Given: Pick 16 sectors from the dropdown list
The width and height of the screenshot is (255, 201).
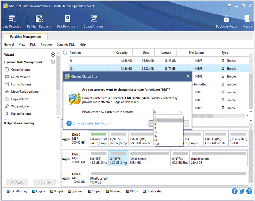Looking at the screenshot, I should pyautogui.click(x=168, y=132).
